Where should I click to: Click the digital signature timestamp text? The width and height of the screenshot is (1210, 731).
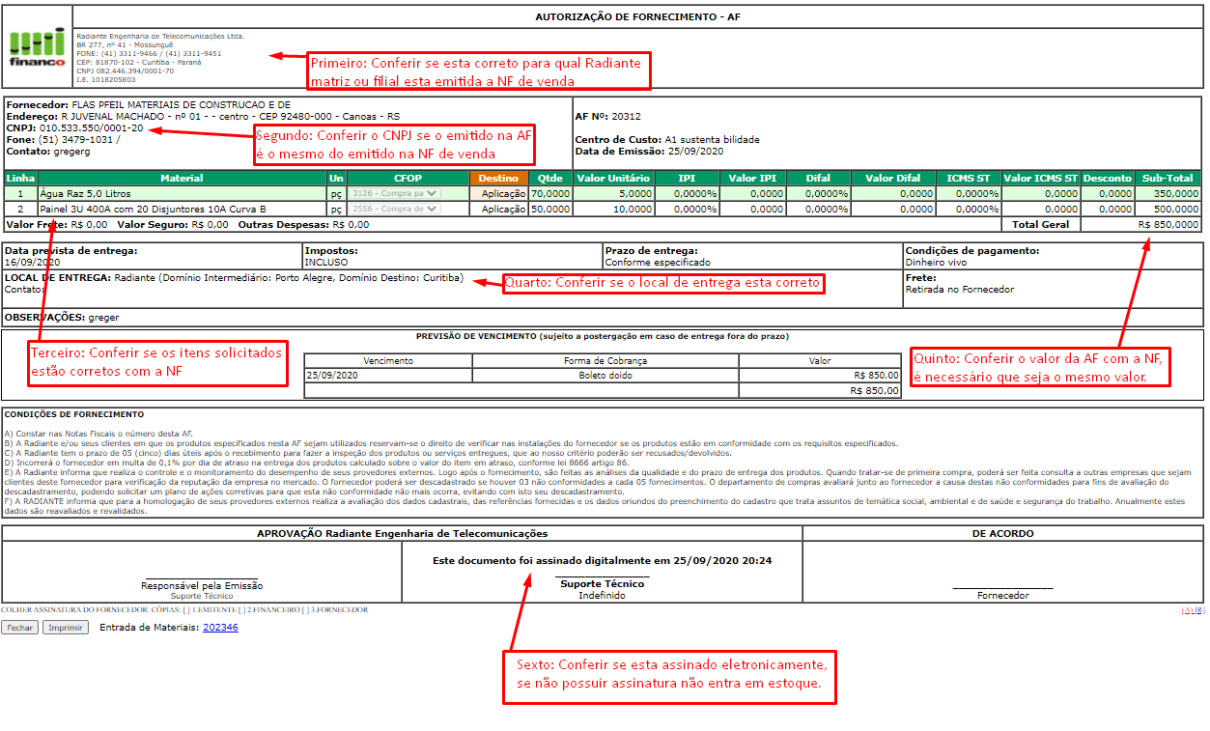tap(602, 560)
